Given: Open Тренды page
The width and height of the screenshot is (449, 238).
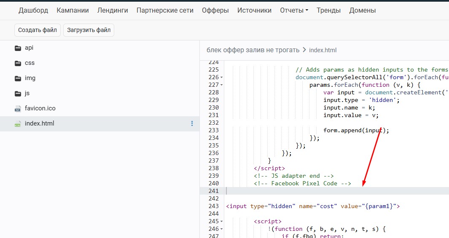Looking at the screenshot, I should pos(328,10).
